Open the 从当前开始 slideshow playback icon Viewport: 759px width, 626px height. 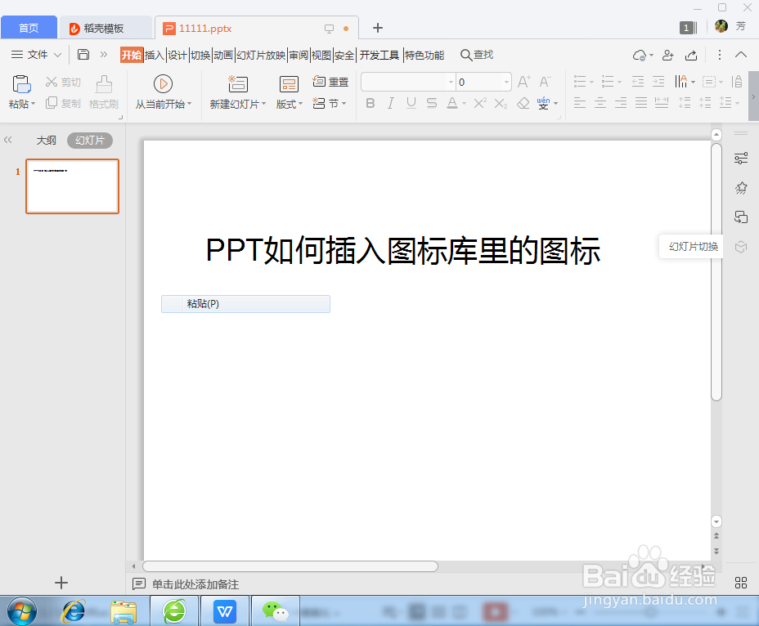click(x=162, y=82)
